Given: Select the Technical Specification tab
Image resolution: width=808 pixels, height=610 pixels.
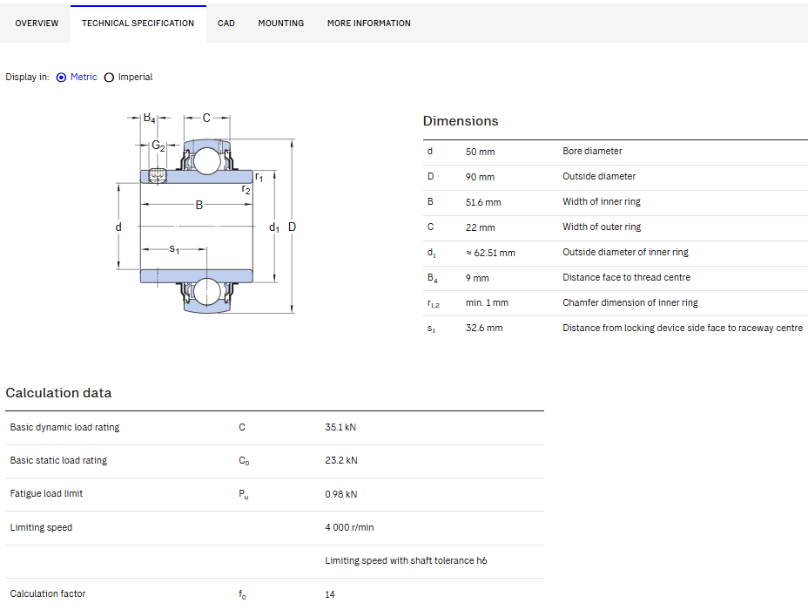Looking at the screenshot, I should [x=138, y=24].
